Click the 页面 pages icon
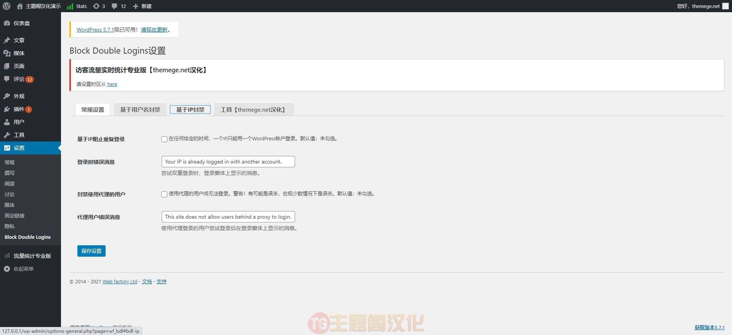This screenshot has height=335, width=732. 7,66
